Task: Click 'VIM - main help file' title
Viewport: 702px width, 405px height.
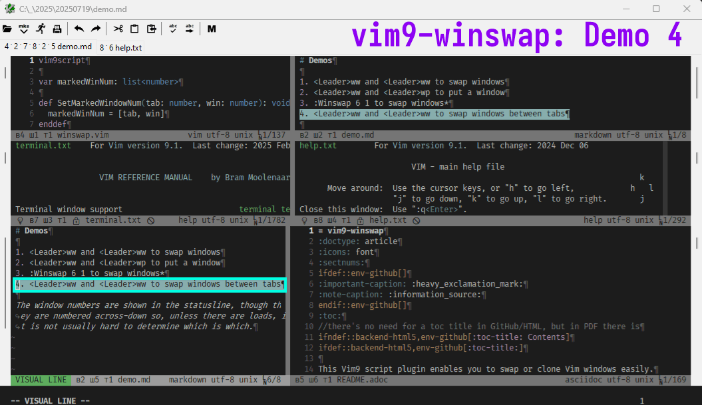Action: click(458, 166)
